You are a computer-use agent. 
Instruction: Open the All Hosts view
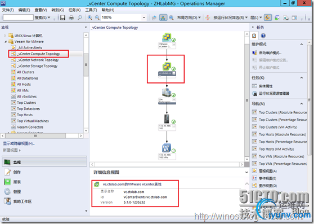tap(24, 84)
